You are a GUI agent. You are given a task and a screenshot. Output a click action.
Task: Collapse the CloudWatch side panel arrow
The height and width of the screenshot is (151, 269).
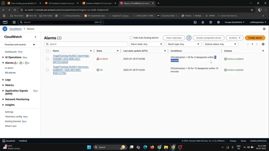[35, 37]
